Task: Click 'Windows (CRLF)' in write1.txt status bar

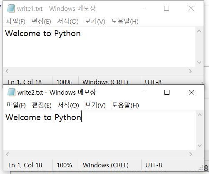Action: [x=105, y=82]
